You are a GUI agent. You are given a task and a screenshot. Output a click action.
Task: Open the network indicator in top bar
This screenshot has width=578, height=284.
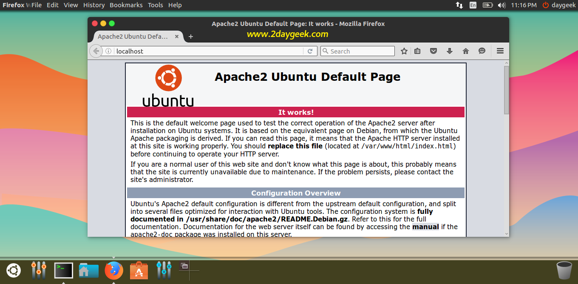point(459,5)
